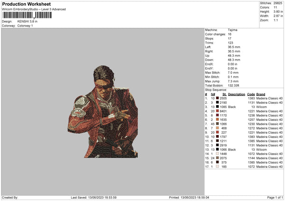Click 'Black' description in stop row 3
285x201 pixels.
pyautogui.click(x=232, y=107)
